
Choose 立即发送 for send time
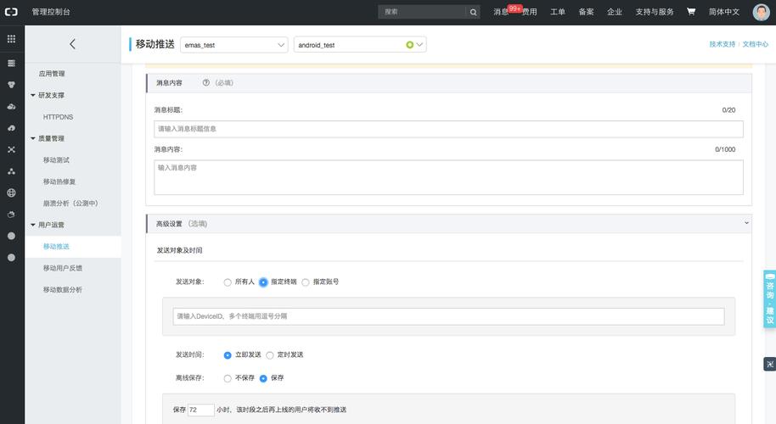click(228, 355)
